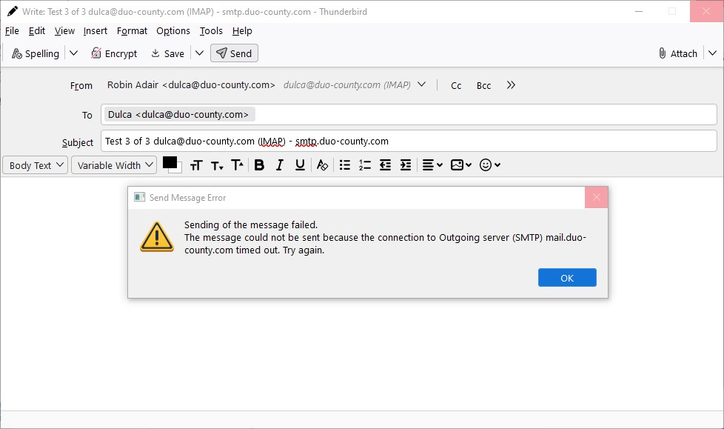Open the Insert menu
The image size is (724, 429).
(95, 31)
